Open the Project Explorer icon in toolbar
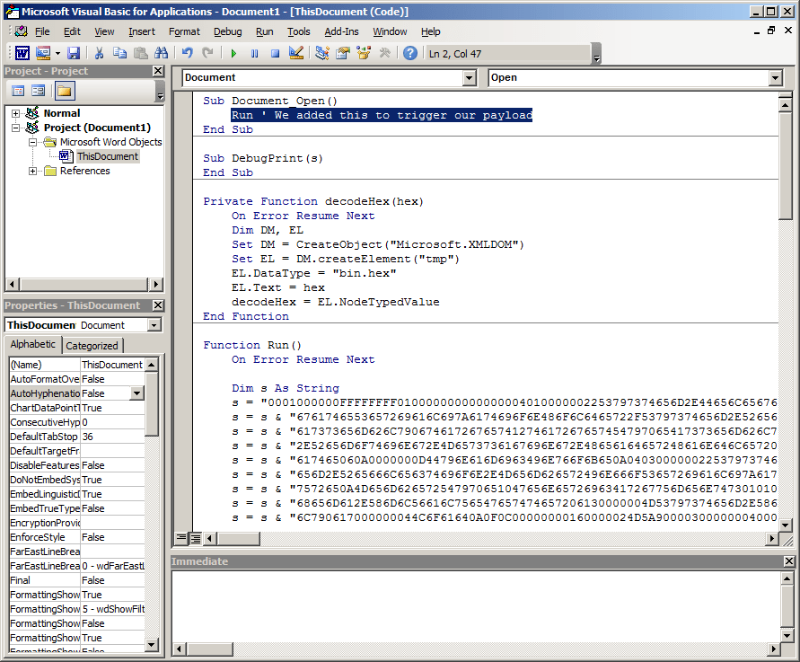The height and width of the screenshot is (662, 800). point(322,53)
